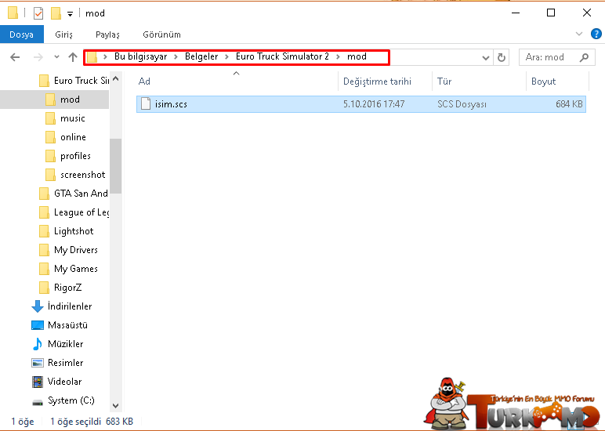605x431 pixels.
Task: Click the navigation pane scrollbar thumb
Action: [x=115, y=166]
